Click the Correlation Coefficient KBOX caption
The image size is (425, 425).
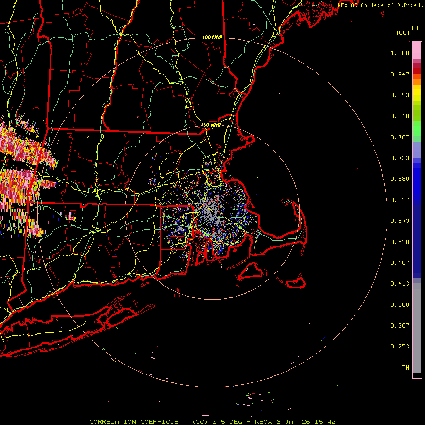click(212, 422)
